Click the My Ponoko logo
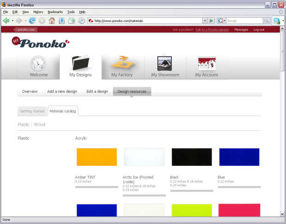This screenshot has height=224, width=286. pyautogui.click(x=41, y=42)
